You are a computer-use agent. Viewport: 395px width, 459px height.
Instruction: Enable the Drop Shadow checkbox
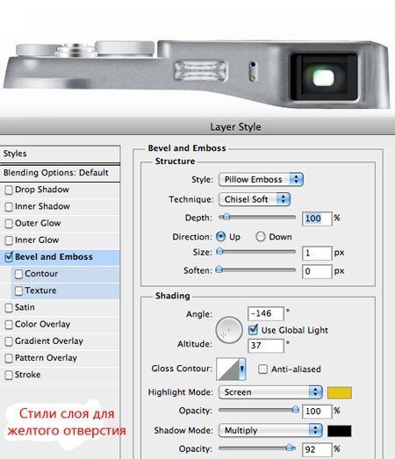click(x=9, y=190)
